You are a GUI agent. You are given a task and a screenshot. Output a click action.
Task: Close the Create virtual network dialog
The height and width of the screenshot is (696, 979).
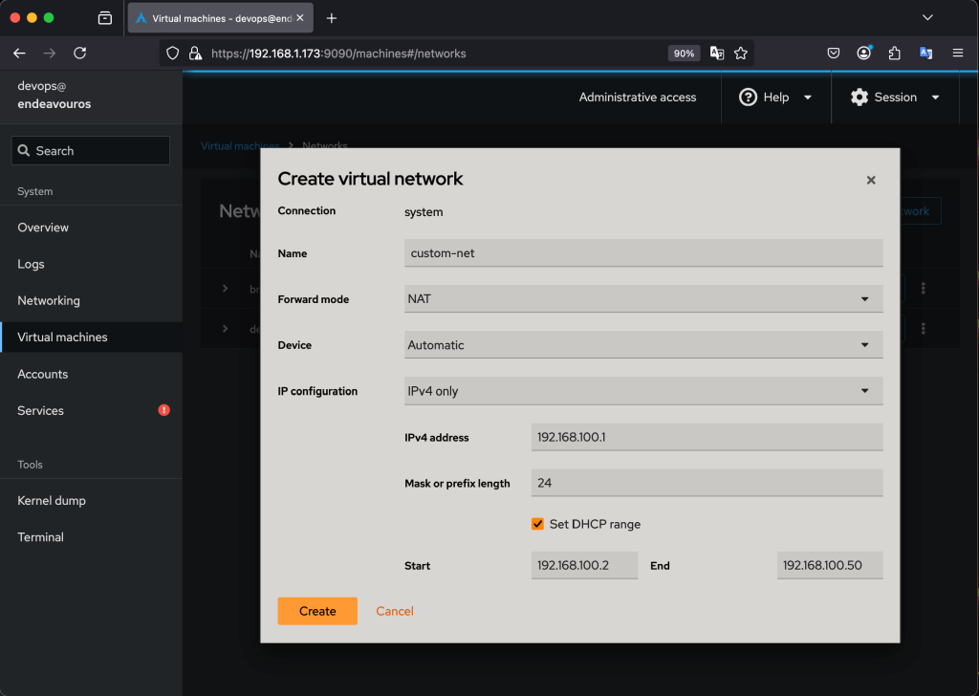pos(871,180)
